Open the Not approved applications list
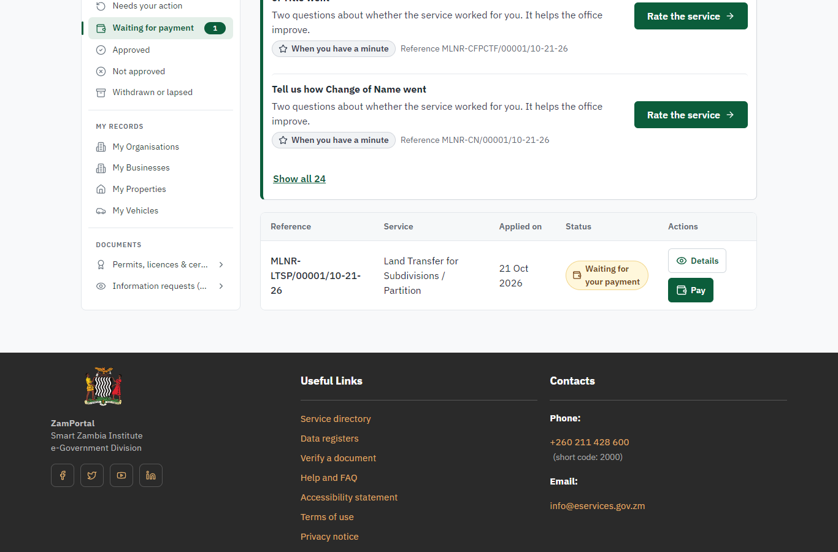Screen dimensions: 838x552 pos(161,72)
